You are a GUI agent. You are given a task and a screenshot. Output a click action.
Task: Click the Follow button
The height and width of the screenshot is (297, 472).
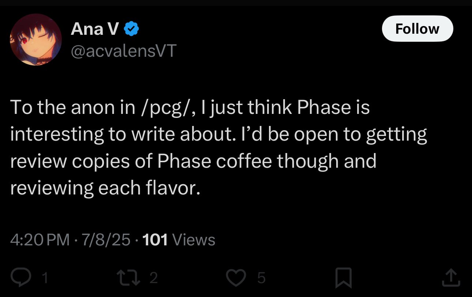[417, 29]
